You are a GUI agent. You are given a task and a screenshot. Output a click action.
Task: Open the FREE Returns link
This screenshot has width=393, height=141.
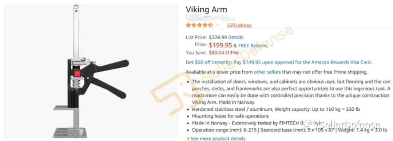pyautogui.click(x=253, y=45)
